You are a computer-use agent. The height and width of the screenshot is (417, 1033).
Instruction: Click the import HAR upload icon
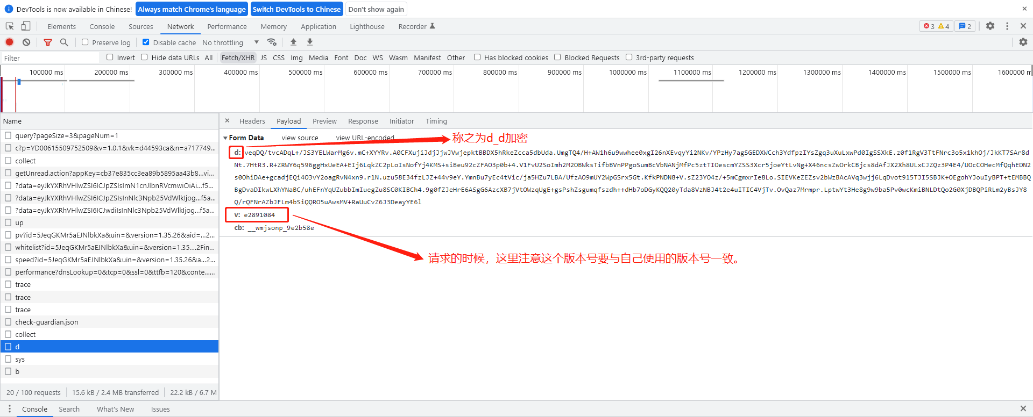[x=293, y=42]
